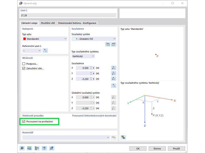Click the red Standardní node color swatch
Image resolution: width=205 pixels, height=153 pixels.
pos(25,39)
